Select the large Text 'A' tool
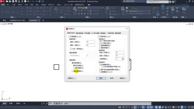Viewport: 194px width, 109px height. [x=56, y=9]
